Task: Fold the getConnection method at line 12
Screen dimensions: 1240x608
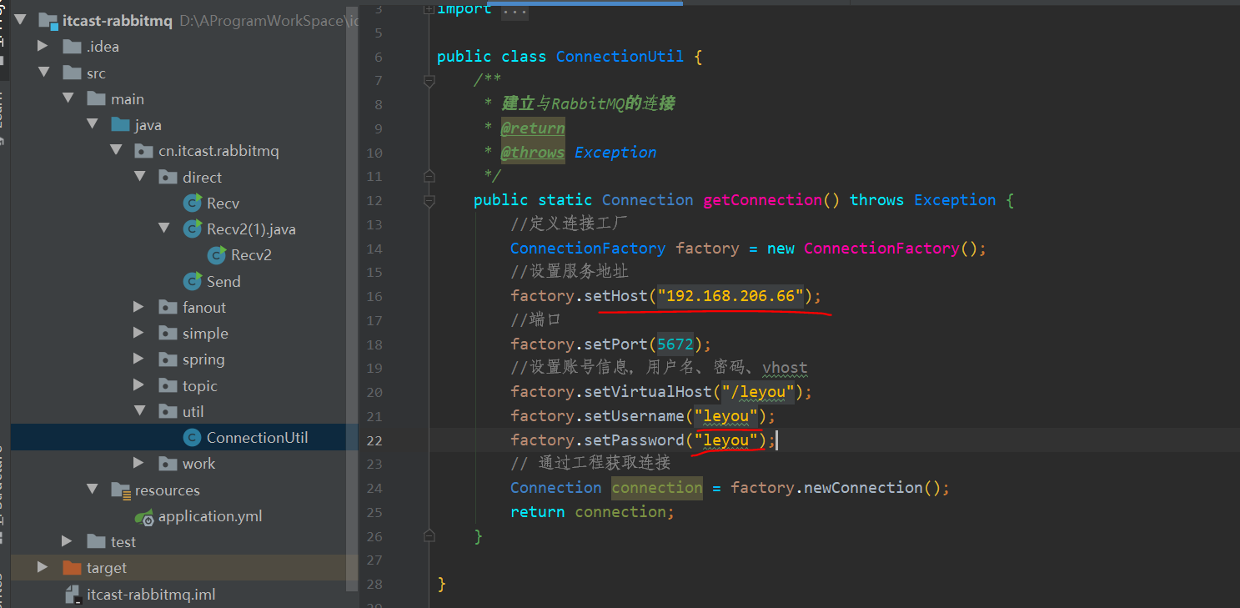Action: click(x=429, y=201)
